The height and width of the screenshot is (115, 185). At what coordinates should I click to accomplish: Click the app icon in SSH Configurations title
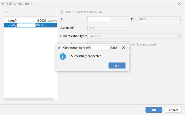click(x=3, y=3)
